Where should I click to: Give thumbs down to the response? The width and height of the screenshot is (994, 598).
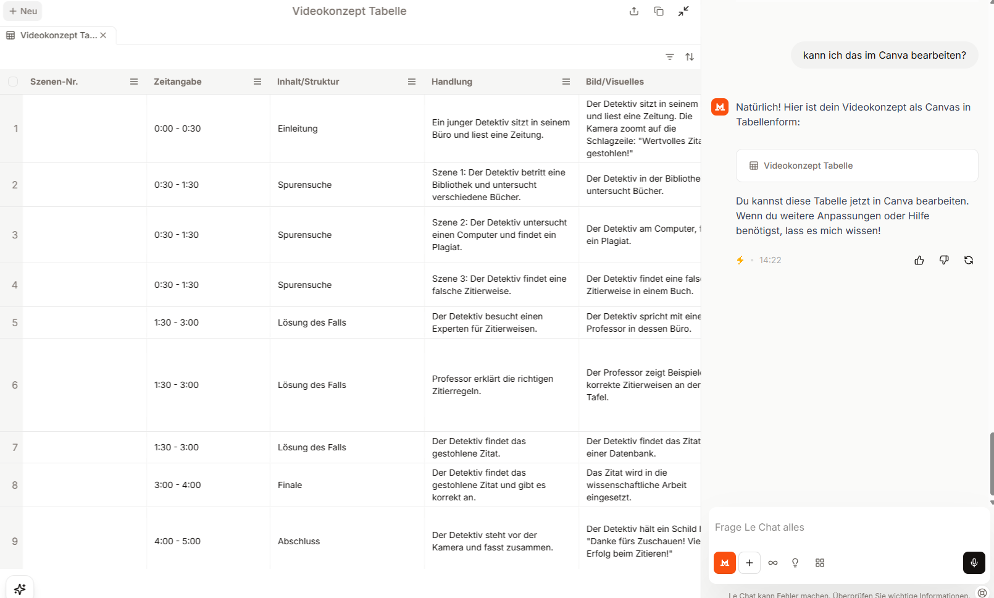(944, 260)
